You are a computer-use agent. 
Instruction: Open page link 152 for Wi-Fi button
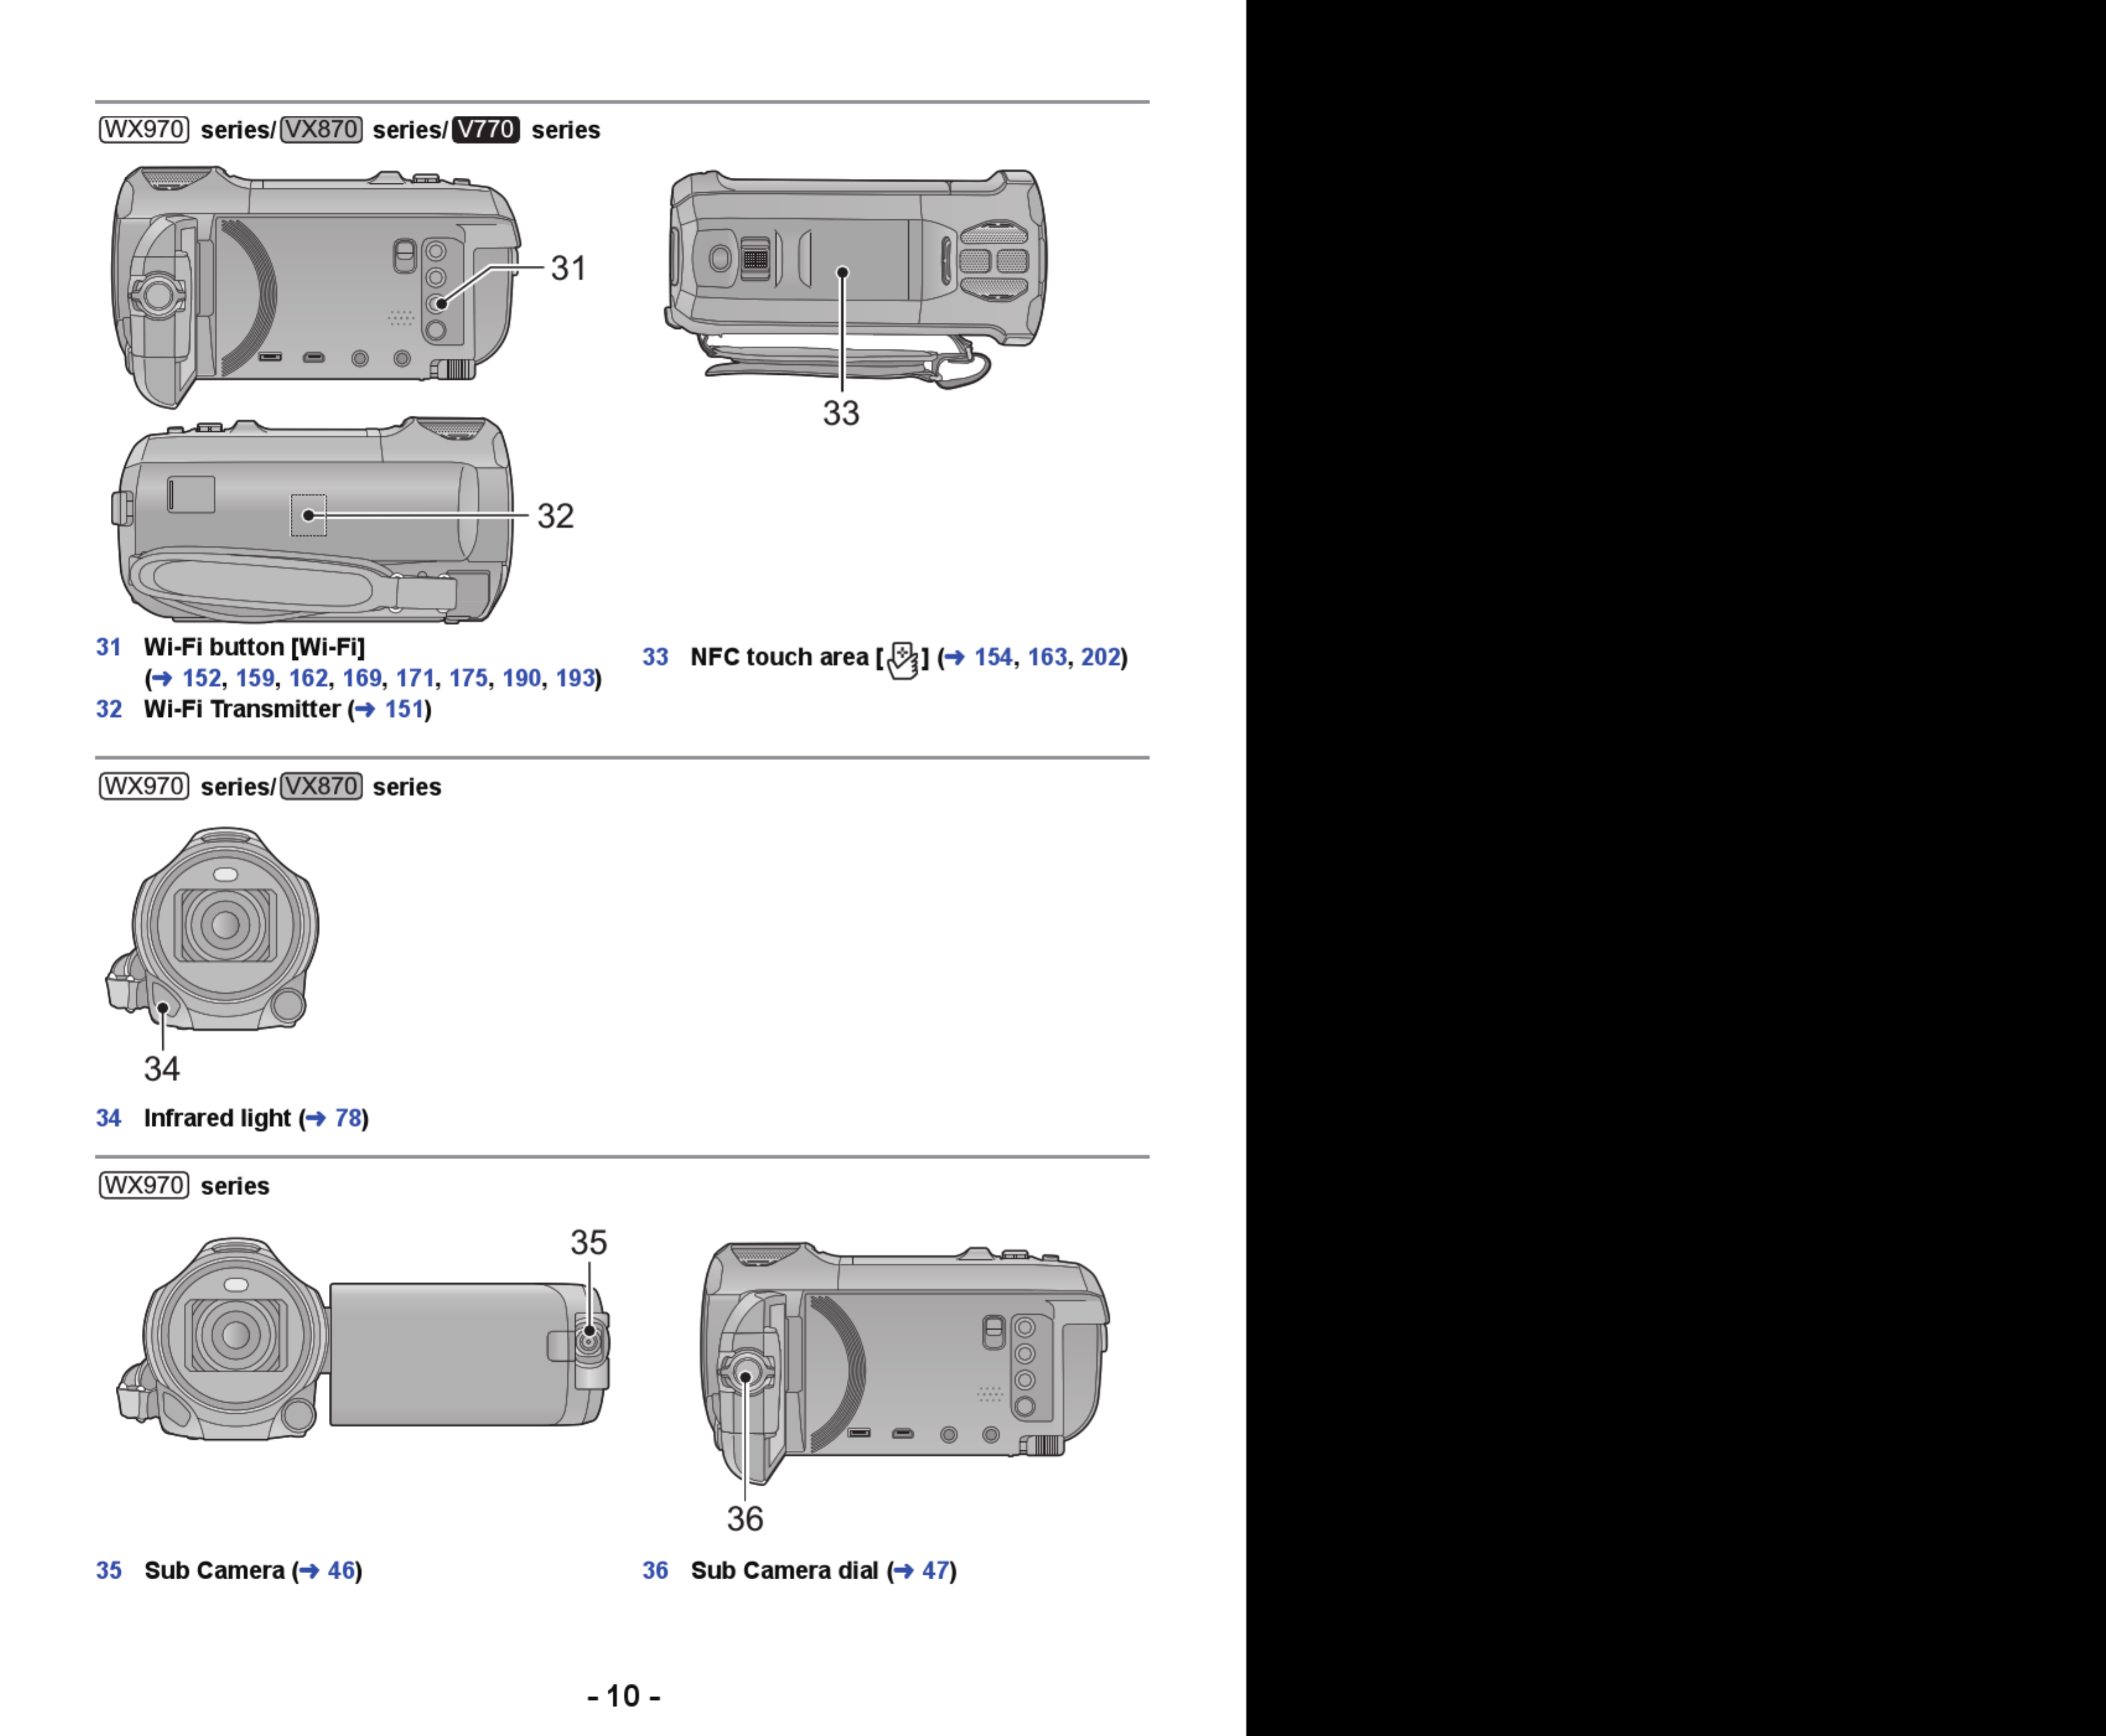[201, 678]
